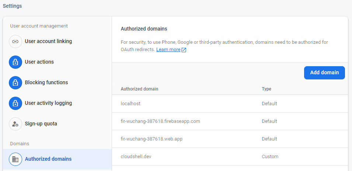Image resolution: width=352 pixels, height=171 pixels.
Task: Click the Authorized domains building icon
Action: click(x=15, y=159)
